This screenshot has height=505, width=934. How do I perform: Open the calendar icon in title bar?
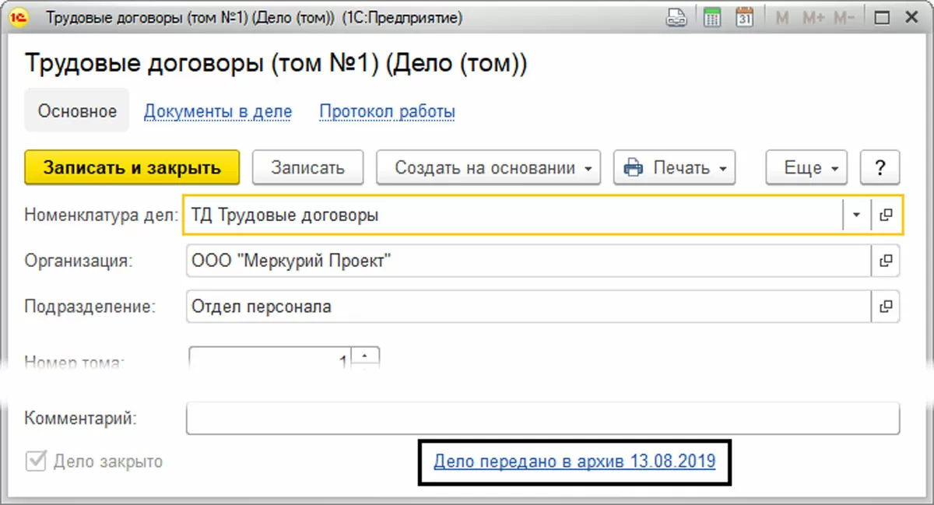click(x=745, y=17)
